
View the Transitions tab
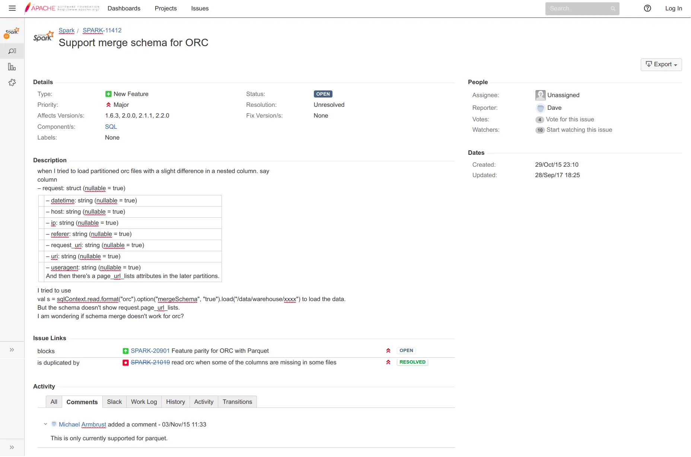point(238,402)
